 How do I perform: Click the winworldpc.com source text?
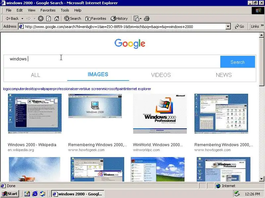click(146, 150)
